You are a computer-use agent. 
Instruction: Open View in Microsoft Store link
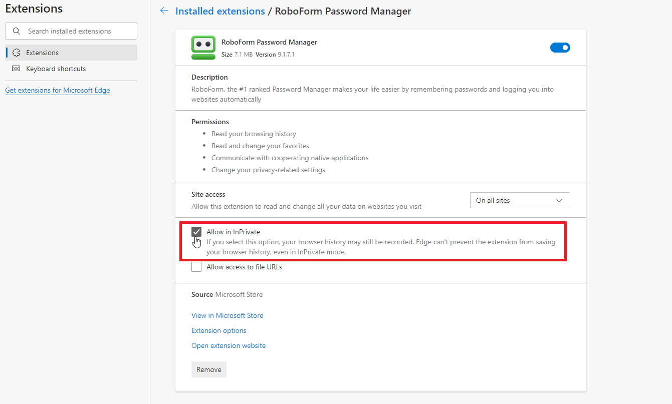pos(227,315)
